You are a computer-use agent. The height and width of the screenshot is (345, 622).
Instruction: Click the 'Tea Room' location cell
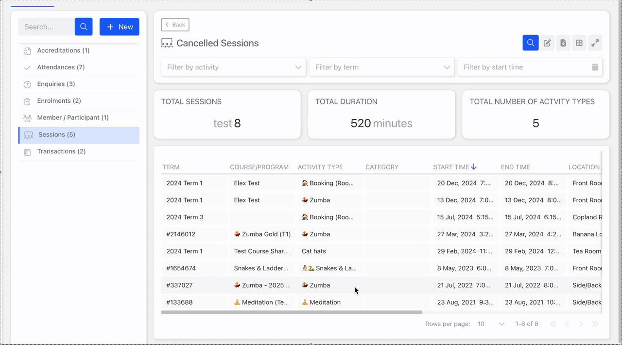pos(585,251)
